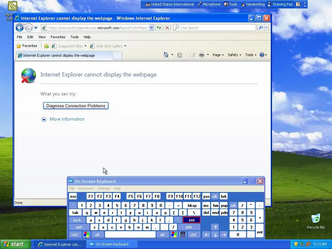Toggle the nlk (num lock) key
The width and height of the screenshot is (332, 249).
coord(233,205)
